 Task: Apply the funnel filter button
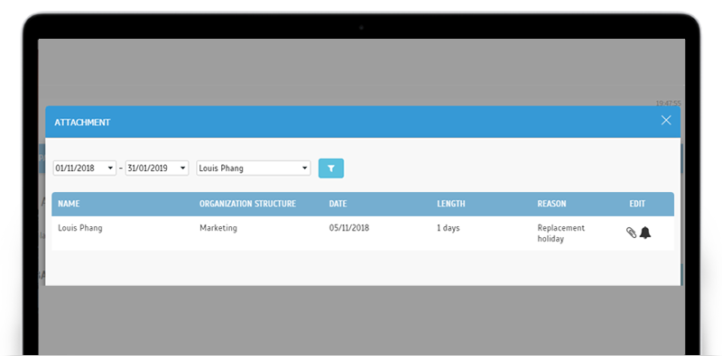pyautogui.click(x=331, y=169)
